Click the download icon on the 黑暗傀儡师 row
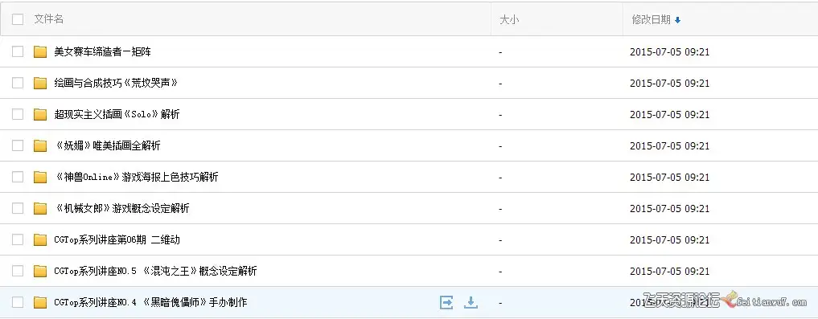This screenshot has height=319, width=818. [x=471, y=302]
